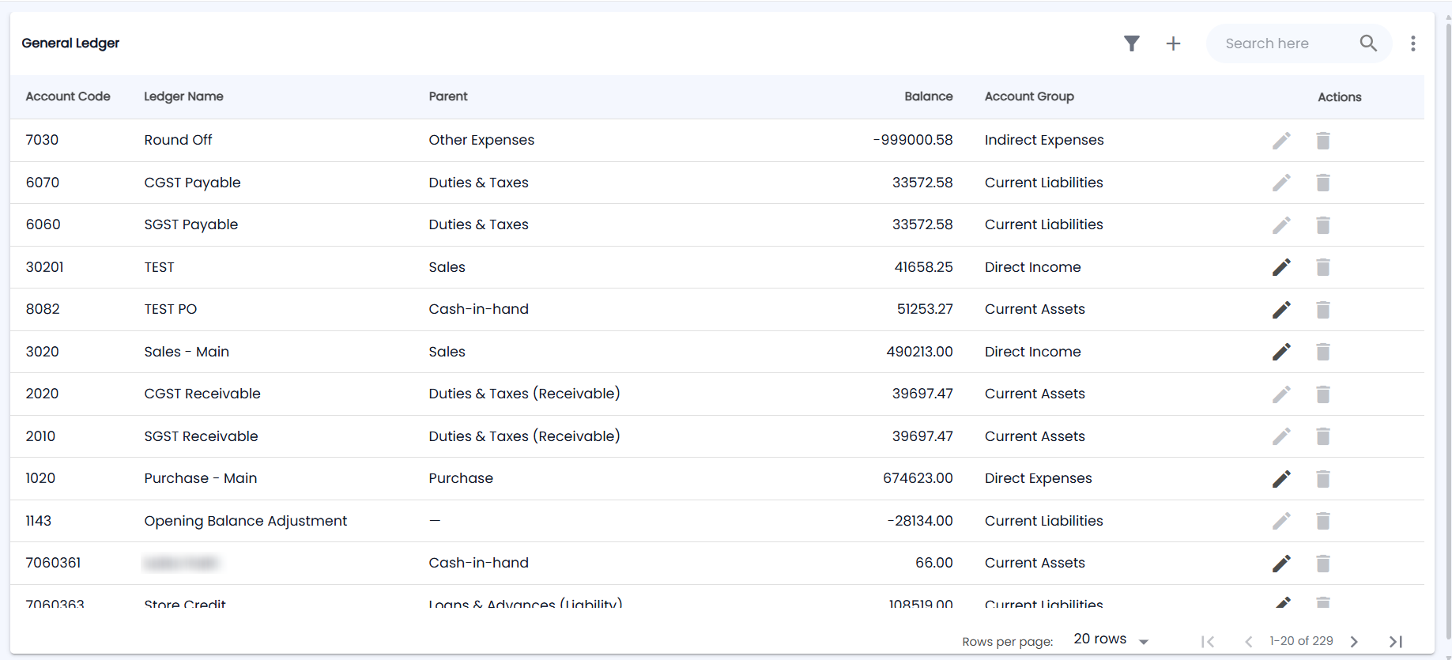The height and width of the screenshot is (660, 1452).
Task: Select the Opening Balance Adjustment name
Action: (245, 521)
